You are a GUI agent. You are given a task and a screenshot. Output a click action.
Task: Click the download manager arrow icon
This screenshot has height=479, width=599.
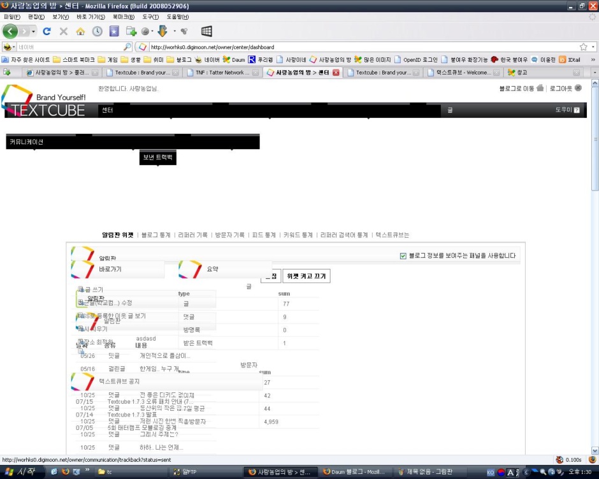tap(162, 32)
